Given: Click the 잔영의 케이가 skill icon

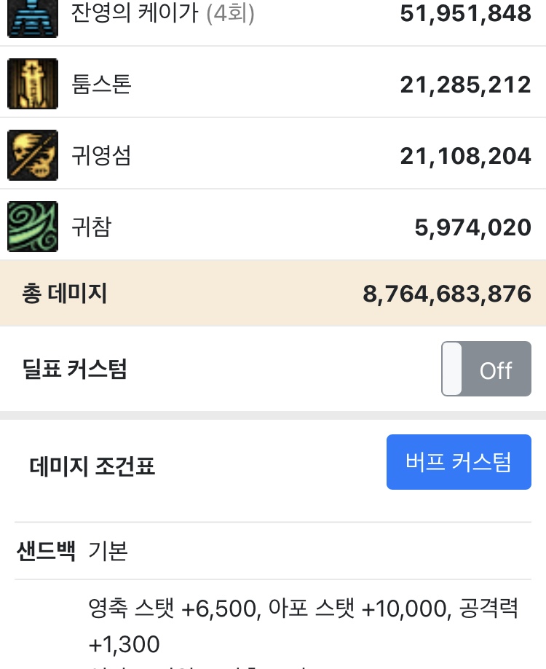Looking at the screenshot, I should (x=33, y=19).
